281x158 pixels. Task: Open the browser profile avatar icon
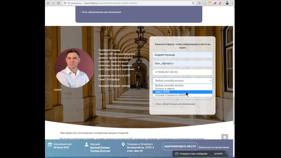tap(227, 3)
